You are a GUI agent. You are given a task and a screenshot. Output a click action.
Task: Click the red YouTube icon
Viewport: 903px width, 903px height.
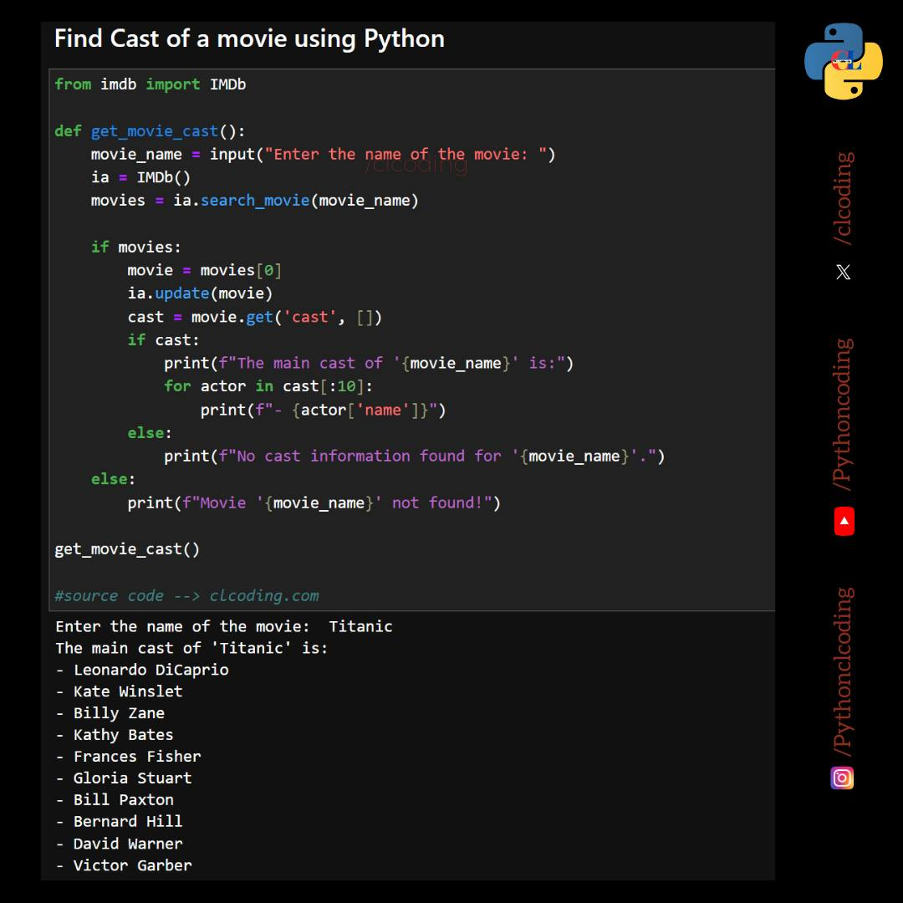[x=844, y=522]
